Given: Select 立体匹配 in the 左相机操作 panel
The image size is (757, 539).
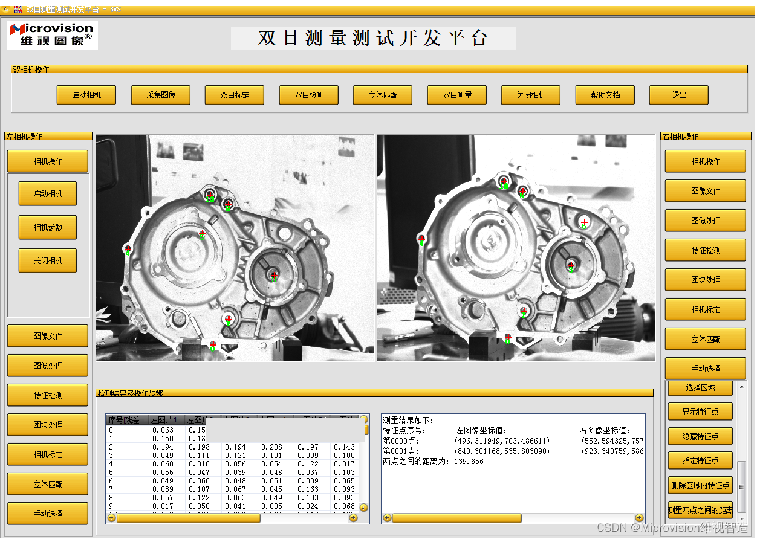Looking at the screenshot, I should (x=48, y=484).
